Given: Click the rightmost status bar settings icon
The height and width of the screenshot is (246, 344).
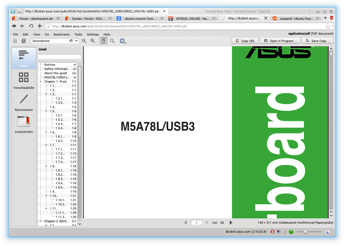Looking at the screenshot, I should (327, 232).
